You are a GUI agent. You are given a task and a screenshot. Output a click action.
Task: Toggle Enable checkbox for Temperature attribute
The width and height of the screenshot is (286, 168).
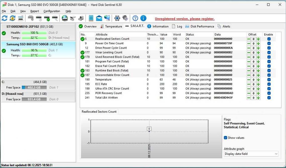tap(269, 80)
